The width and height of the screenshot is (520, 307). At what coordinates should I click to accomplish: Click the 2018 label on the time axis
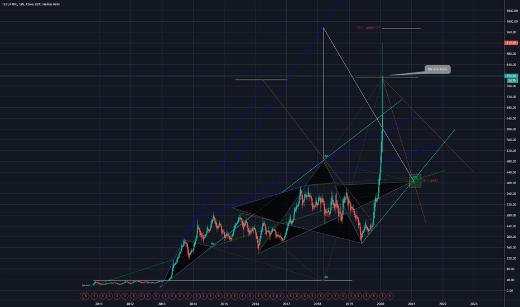317,304
